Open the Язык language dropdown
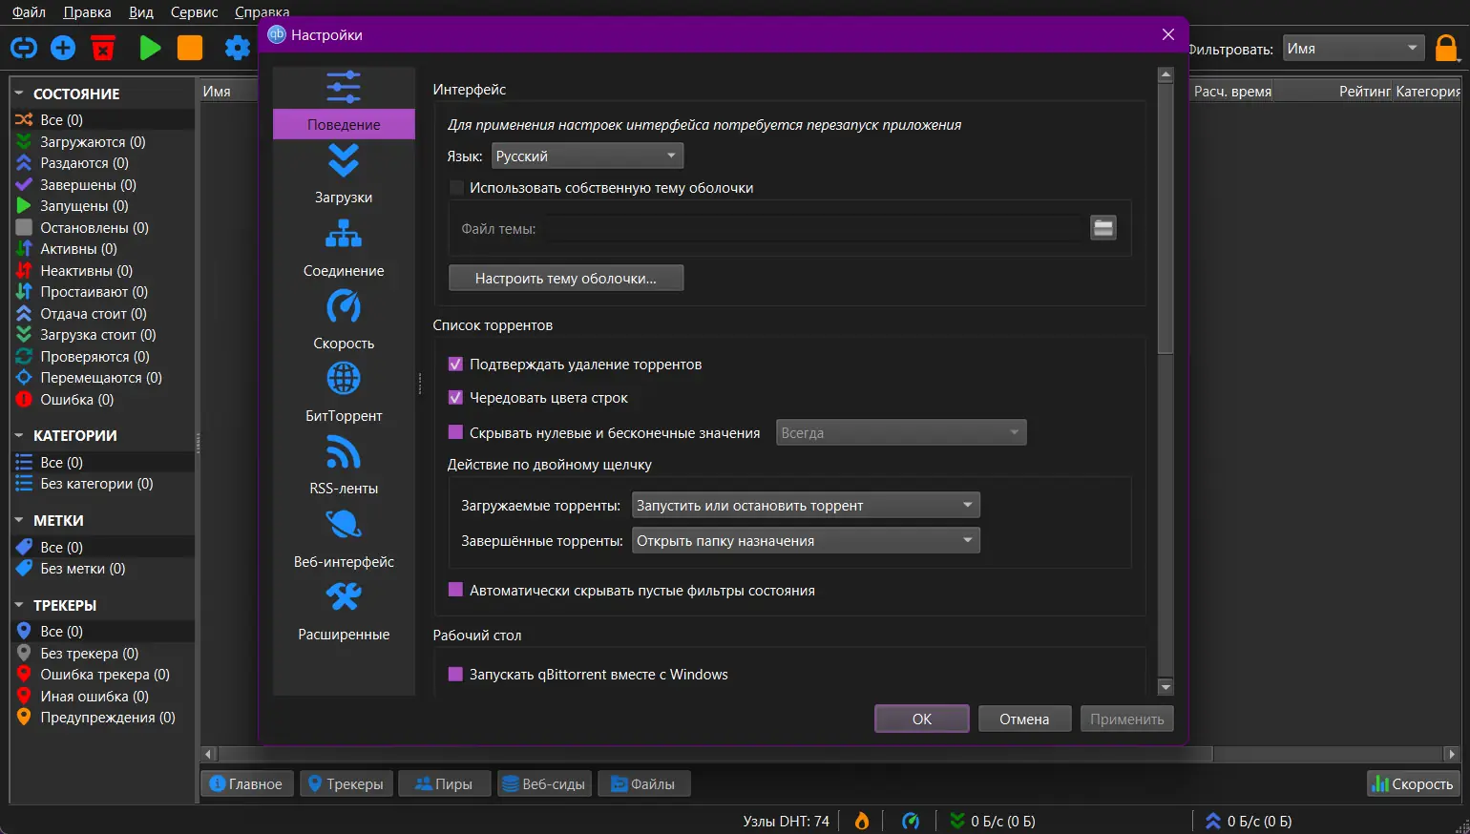 (x=587, y=156)
